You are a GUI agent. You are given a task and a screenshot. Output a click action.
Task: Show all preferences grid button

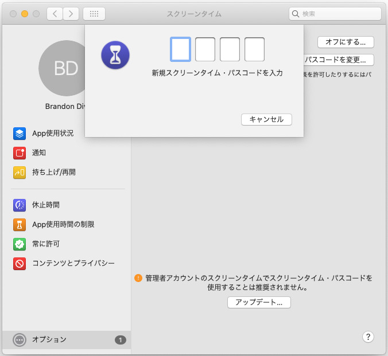pos(94,14)
